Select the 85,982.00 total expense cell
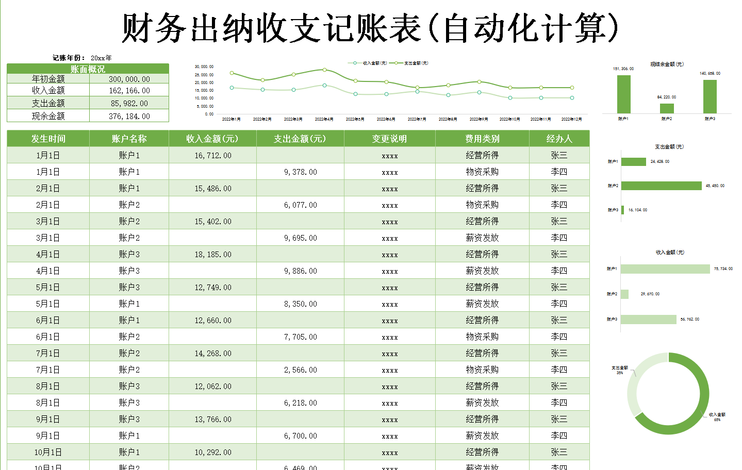Viewport: 742px width, 470px height. click(129, 103)
